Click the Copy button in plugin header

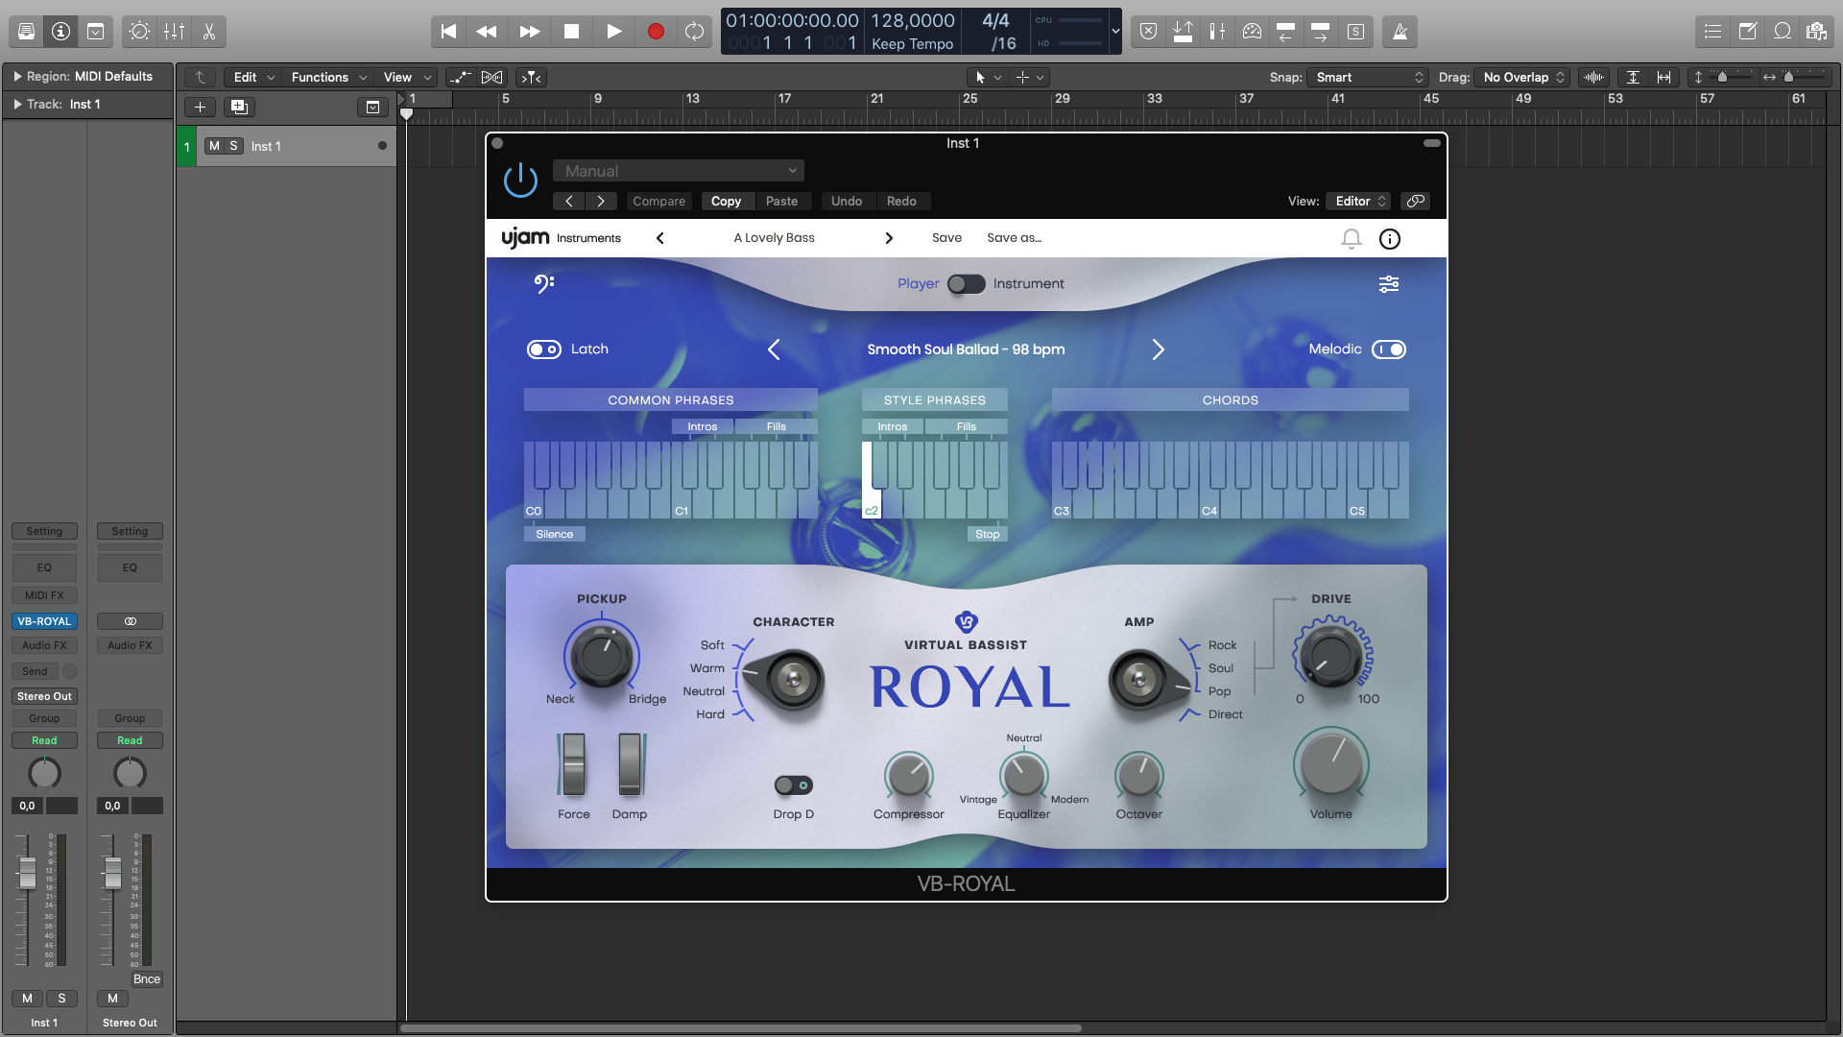coord(726,201)
